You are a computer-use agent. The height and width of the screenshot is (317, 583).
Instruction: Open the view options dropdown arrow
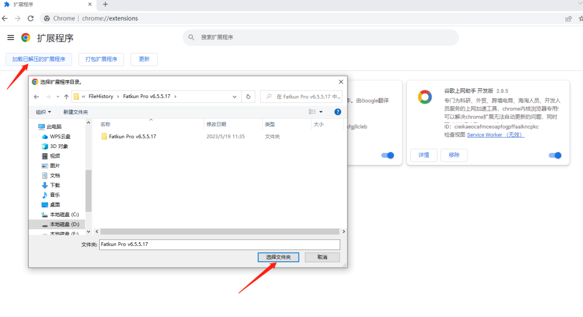[x=321, y=112]
